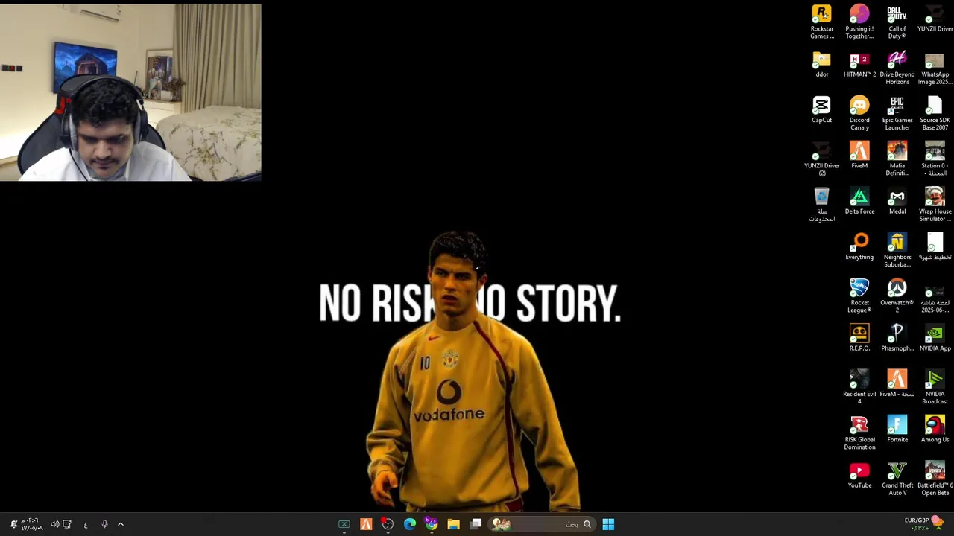Open the EUR/GBP widget on the taskbar
This screenshot has height=536, width=954.
[923, 524]
